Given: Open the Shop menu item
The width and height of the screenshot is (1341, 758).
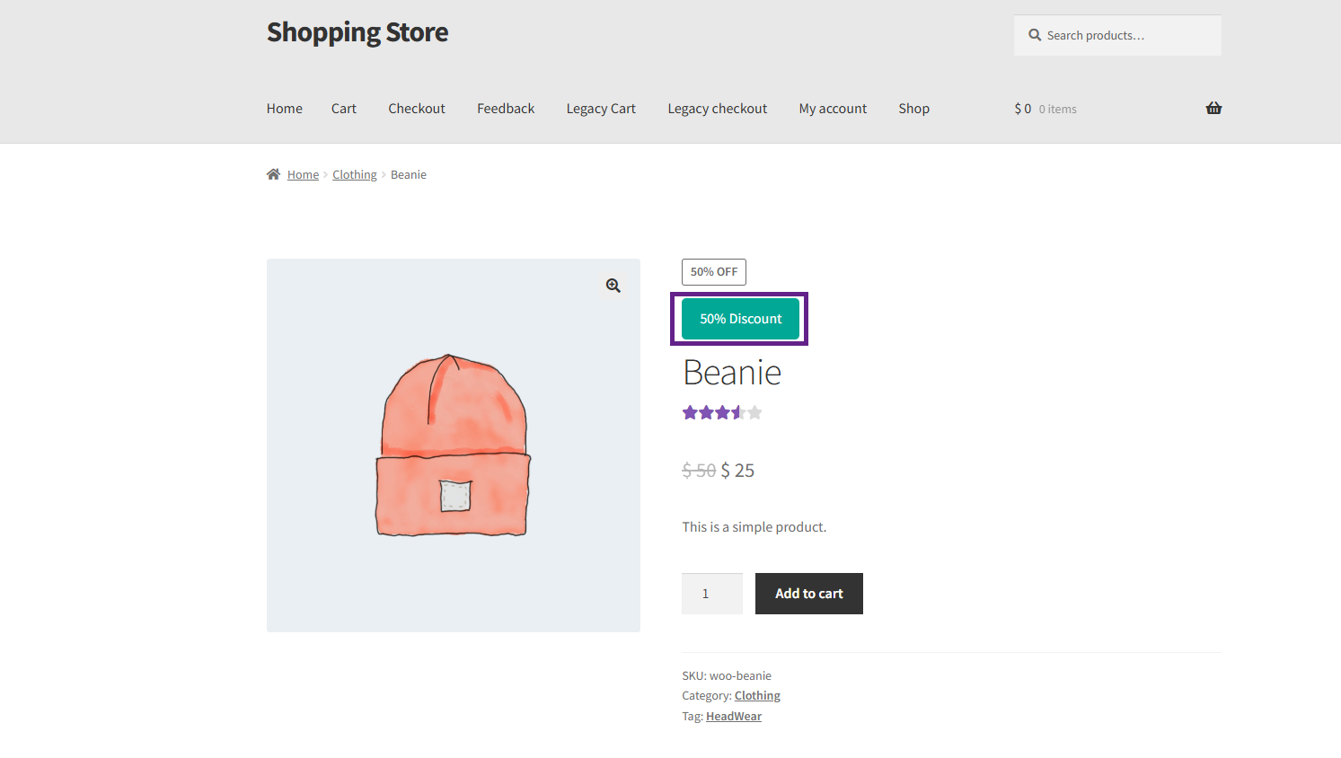Looking at the screenshot, I should tap(913, 108).
